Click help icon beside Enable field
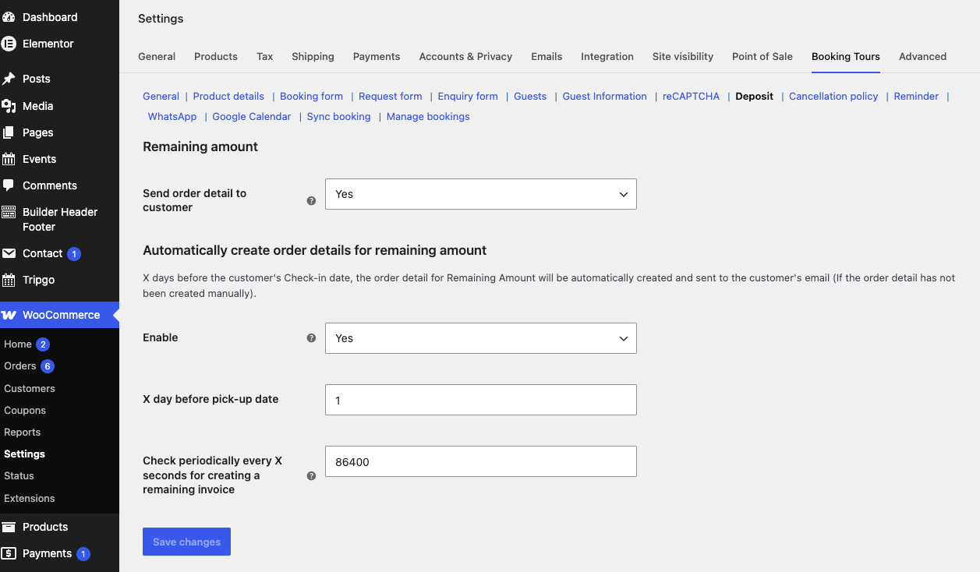This screenshot has height=572, width=980. click(x=311, y=338)
